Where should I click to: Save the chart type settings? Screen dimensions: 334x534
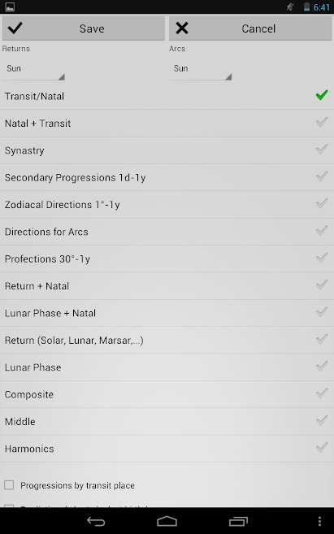click(x=84, y=28)
